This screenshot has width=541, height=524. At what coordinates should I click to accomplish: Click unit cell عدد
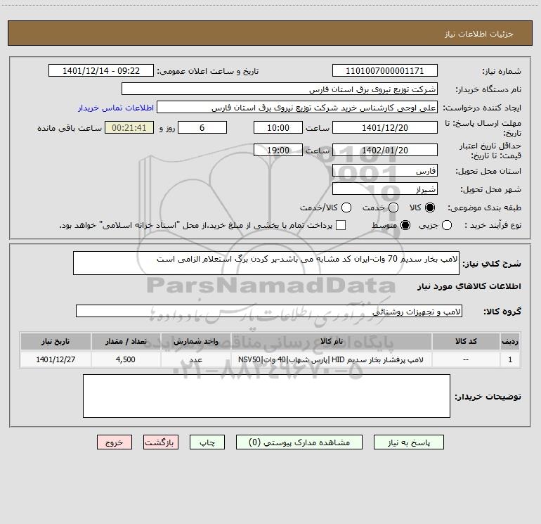point(195,359)
